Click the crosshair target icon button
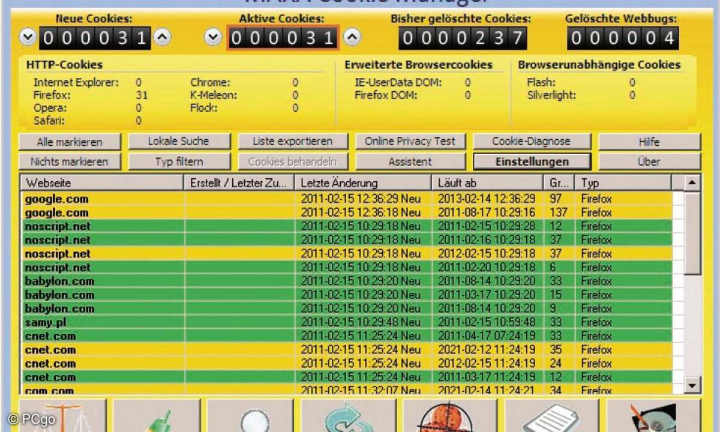Viewport: 720px width, 432px height. coord(450,416)
